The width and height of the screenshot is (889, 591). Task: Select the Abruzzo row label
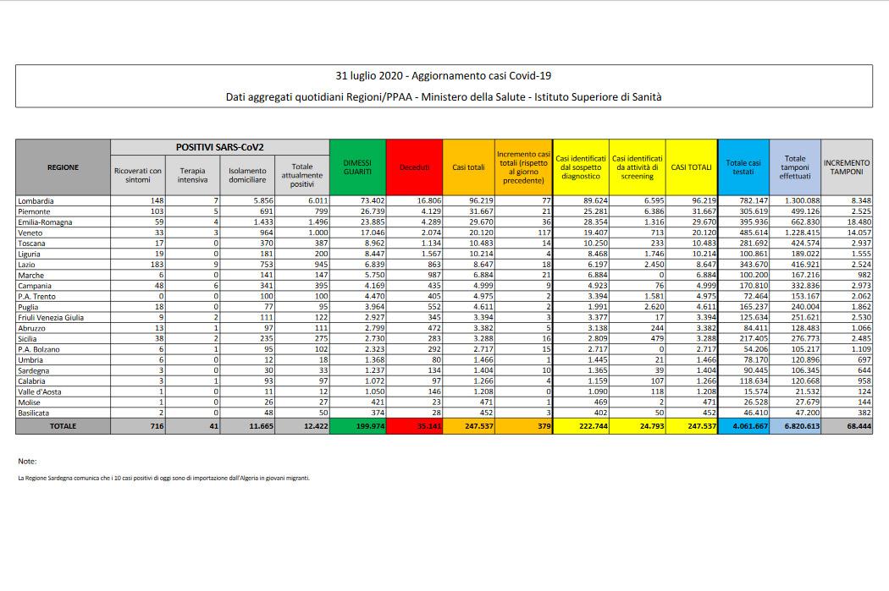[31, 328]
